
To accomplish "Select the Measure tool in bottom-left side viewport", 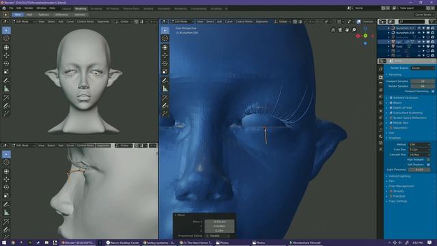I will (6, 213).
